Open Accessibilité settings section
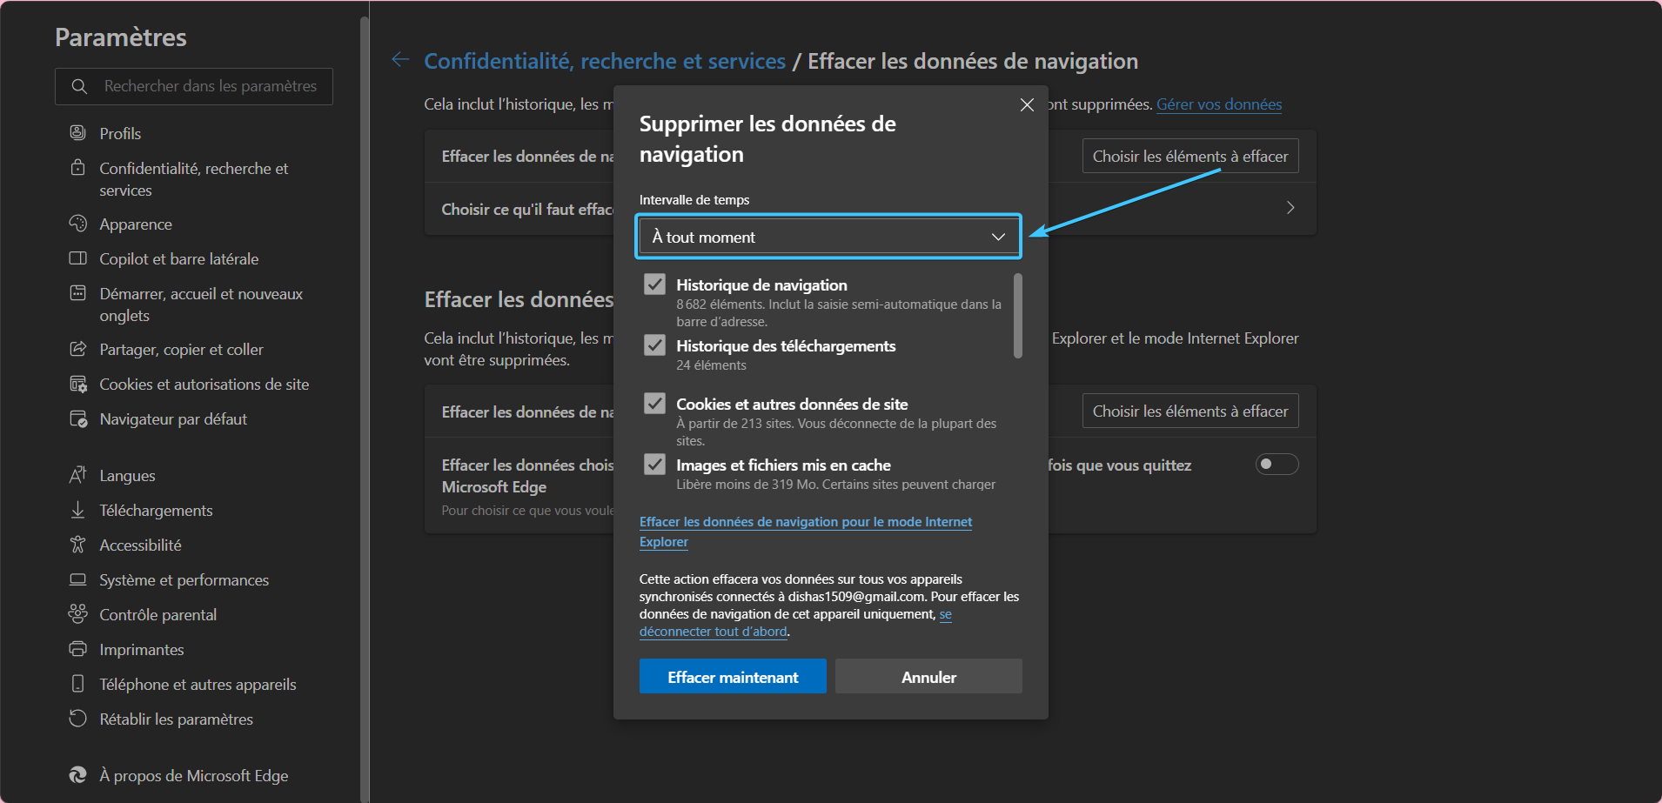Image resolution: width=1662 pixels, height=803 pixels. 140,545
